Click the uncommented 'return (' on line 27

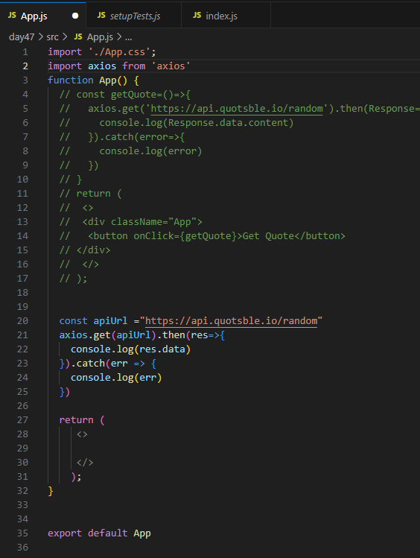click(82, 420)
